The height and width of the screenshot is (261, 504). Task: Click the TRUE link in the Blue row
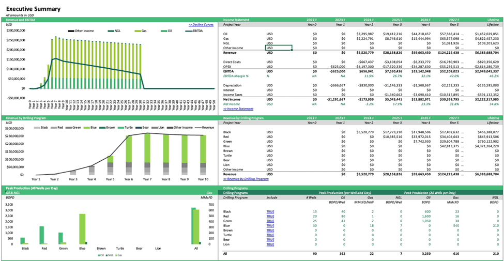tap(270, 226)
